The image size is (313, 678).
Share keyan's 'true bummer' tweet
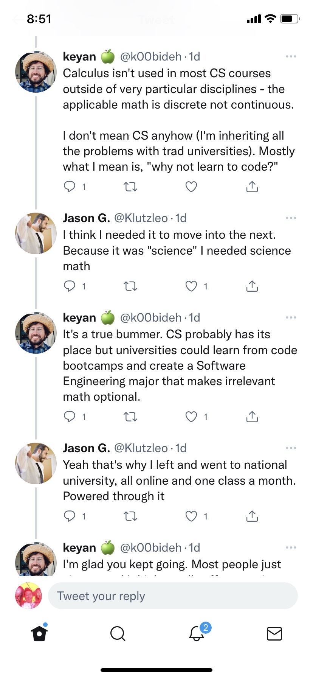pyautogui.click(x=252, y=417)
